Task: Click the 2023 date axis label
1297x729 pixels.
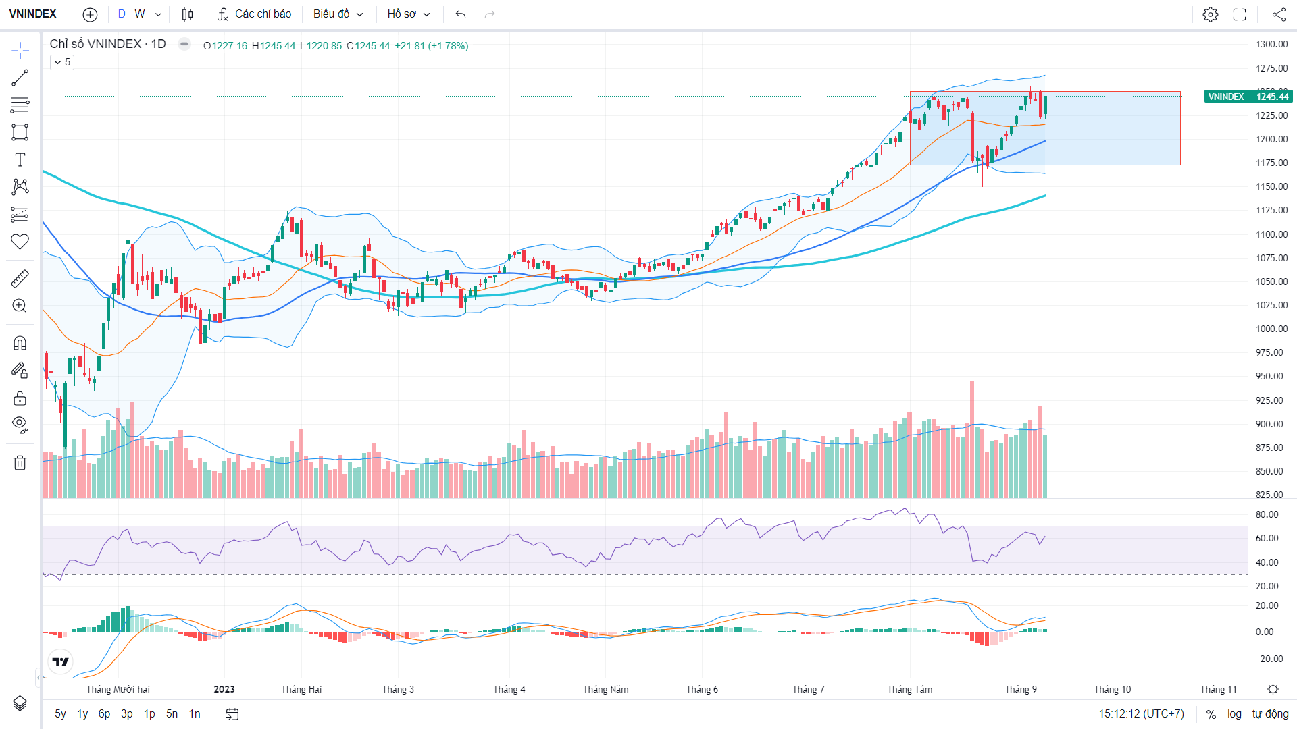Action: [x=224, y=689]
